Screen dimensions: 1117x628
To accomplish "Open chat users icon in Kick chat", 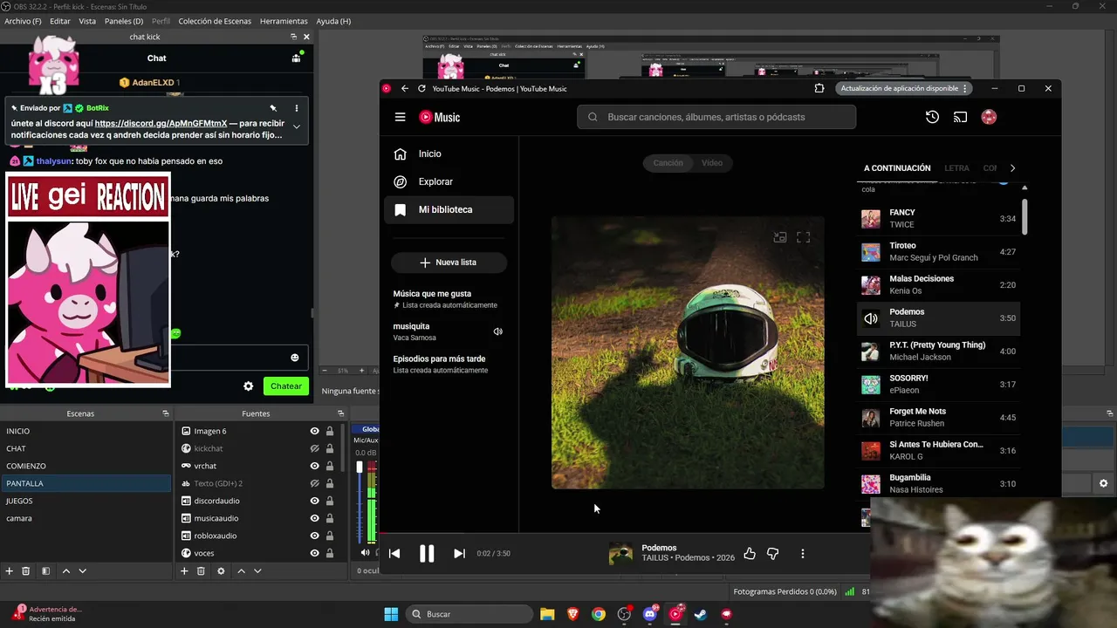I will click(297, 58).
